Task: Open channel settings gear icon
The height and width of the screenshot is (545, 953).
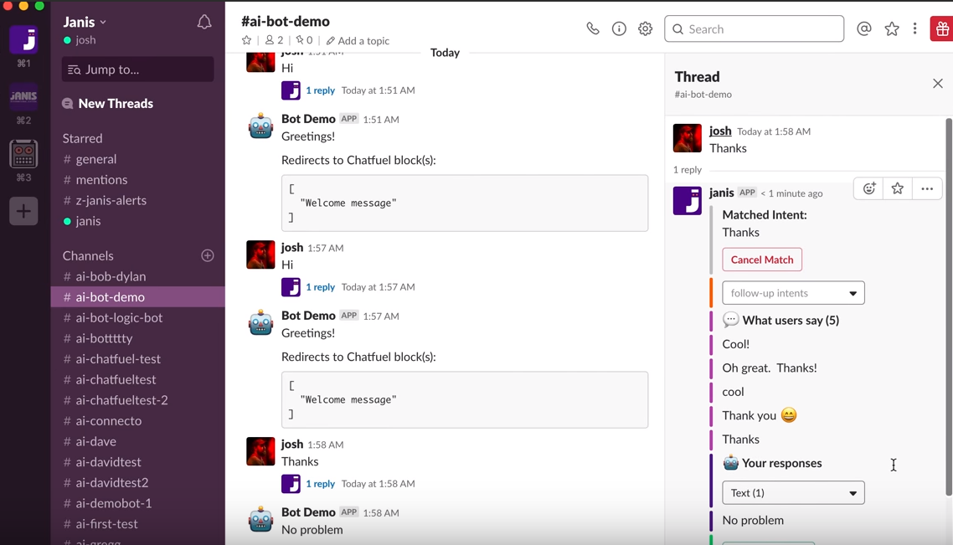Action: 645,28
